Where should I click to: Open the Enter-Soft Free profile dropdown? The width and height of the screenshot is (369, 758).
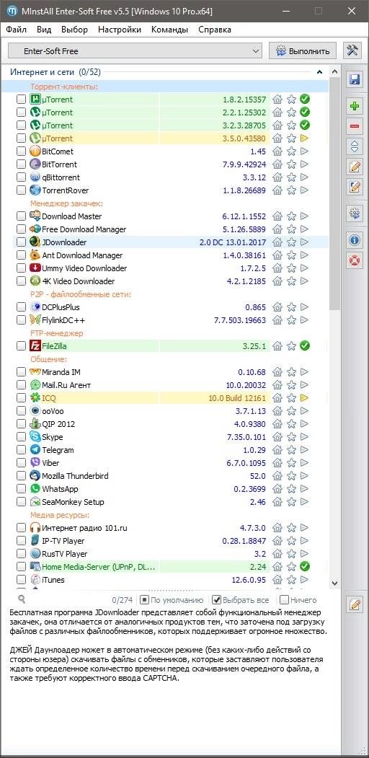135,50
